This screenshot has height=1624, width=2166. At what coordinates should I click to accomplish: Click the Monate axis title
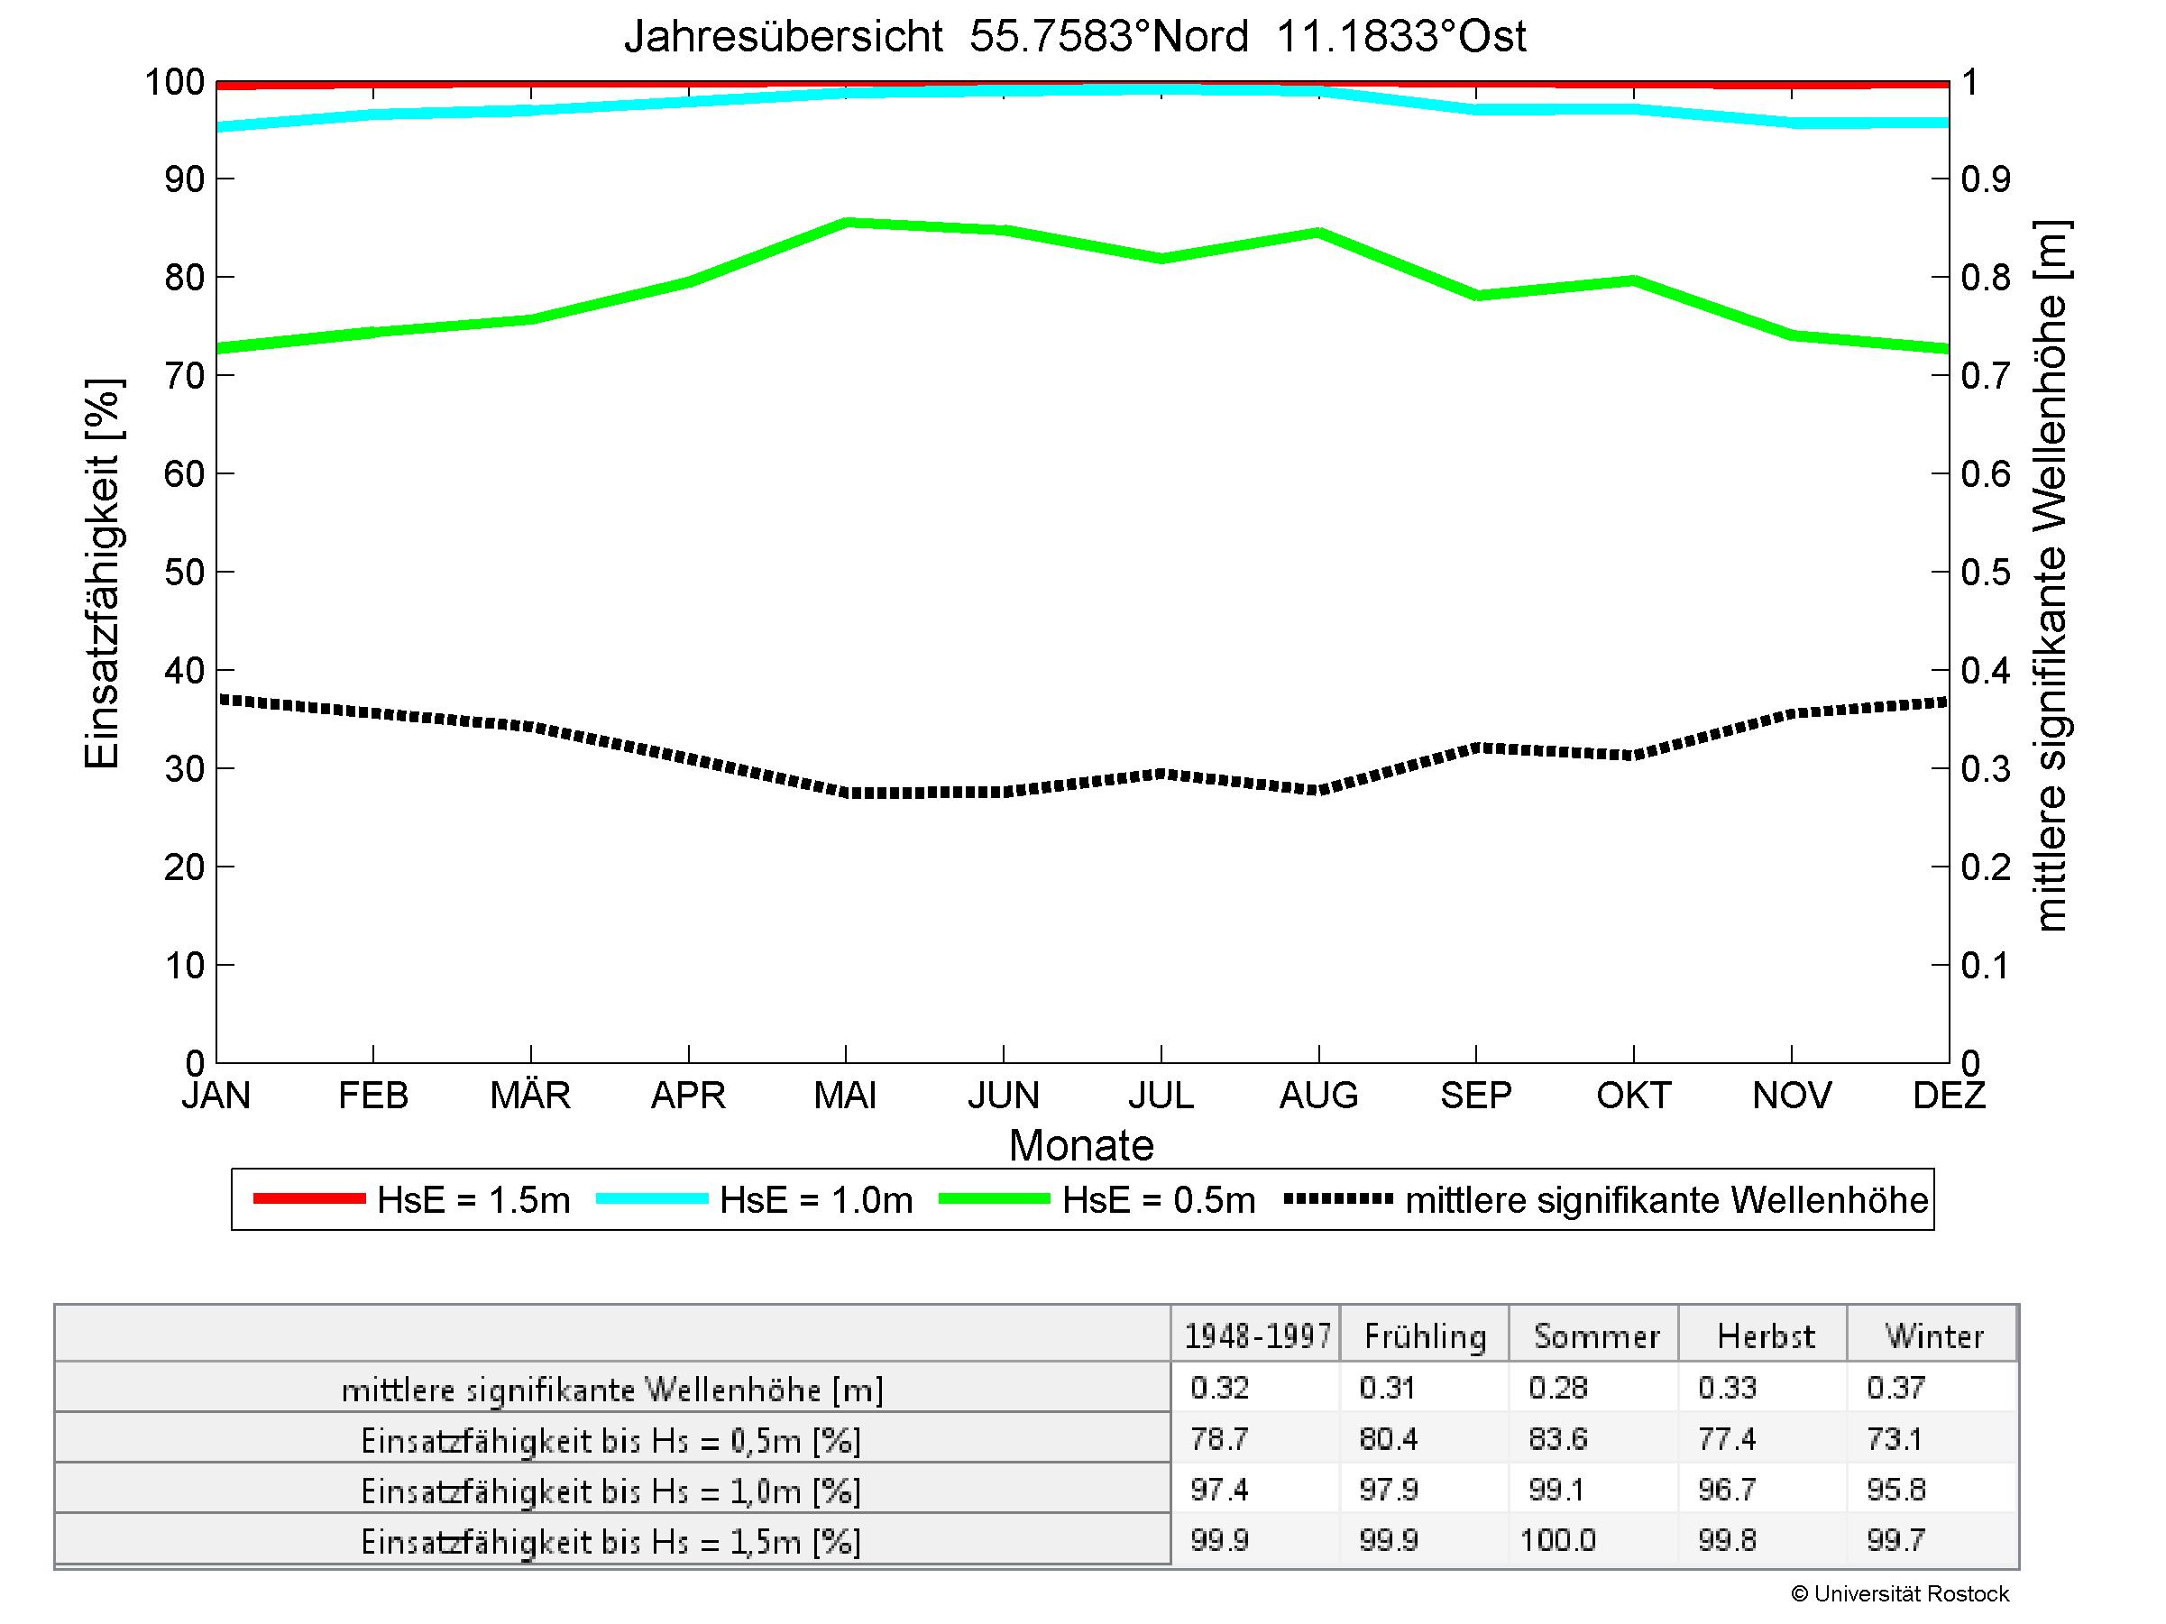pyautogui.click(x=1081, y=1145)
